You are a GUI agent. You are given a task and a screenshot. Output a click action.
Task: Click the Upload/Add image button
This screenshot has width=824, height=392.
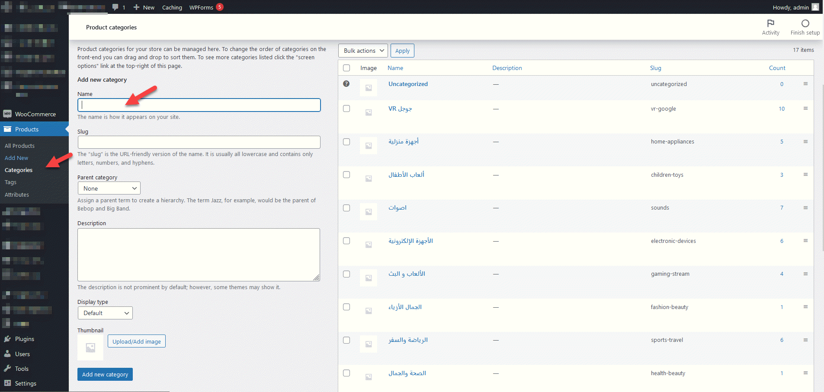pyautogui.click(x=136, y=341)
